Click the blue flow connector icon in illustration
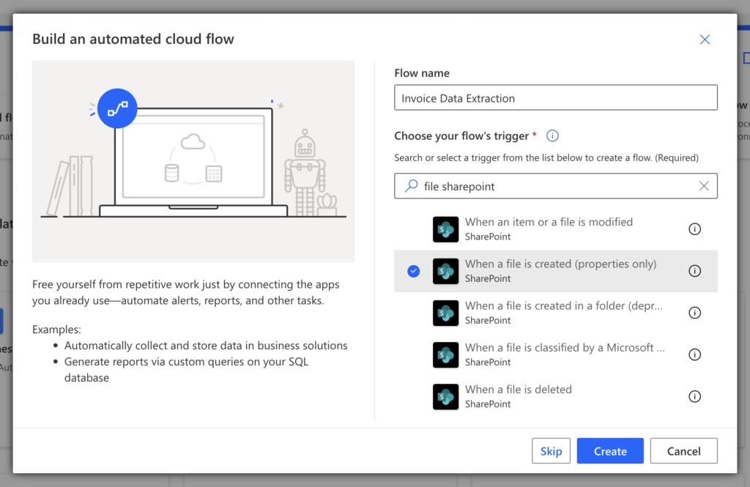Viewport: 750px width, 487px height. (117, 108)
